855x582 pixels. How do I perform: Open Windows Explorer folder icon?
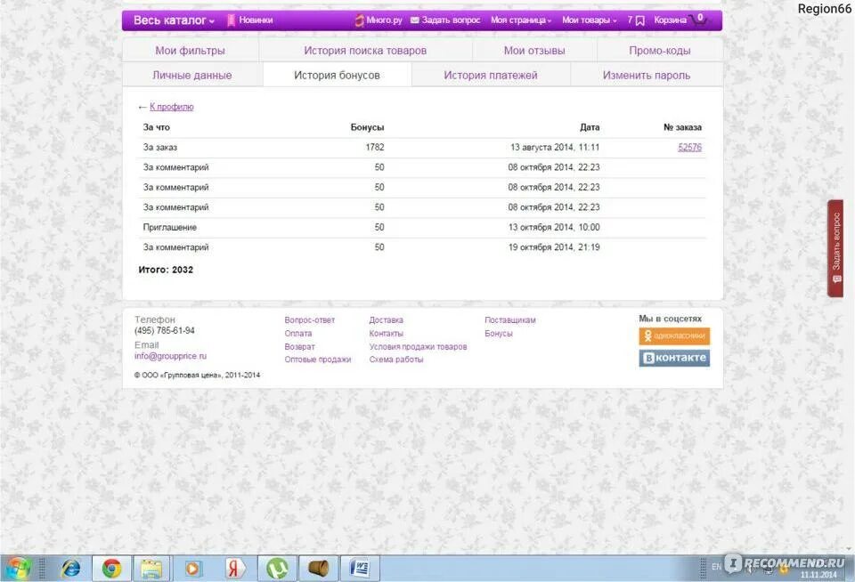coord(151,569)
